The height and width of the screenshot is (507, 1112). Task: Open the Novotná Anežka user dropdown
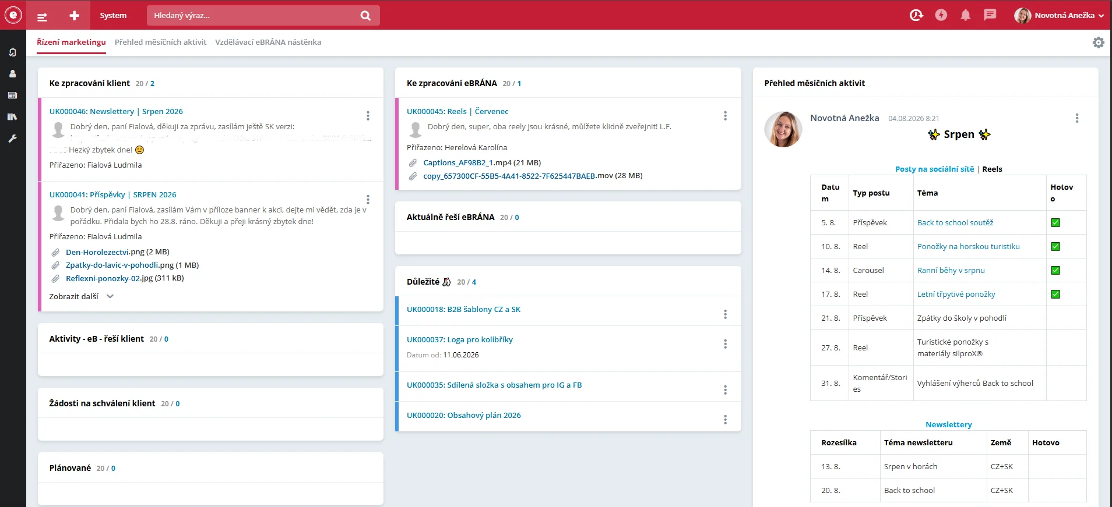1059,16
